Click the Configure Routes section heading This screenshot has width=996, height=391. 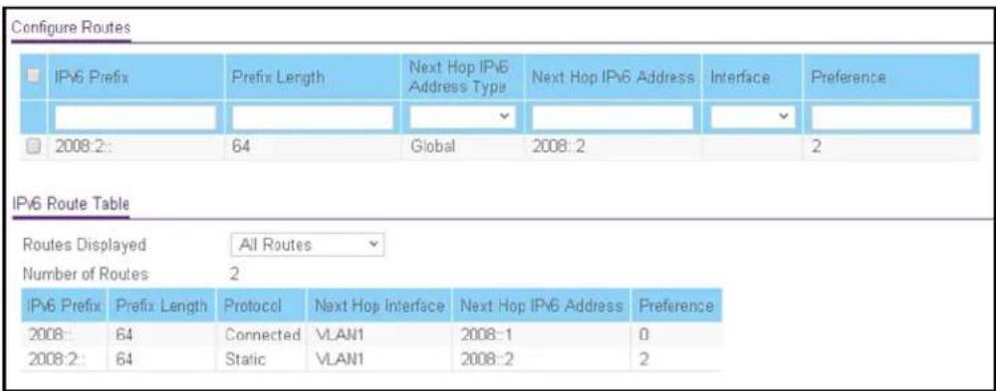[x=71, y=29]
